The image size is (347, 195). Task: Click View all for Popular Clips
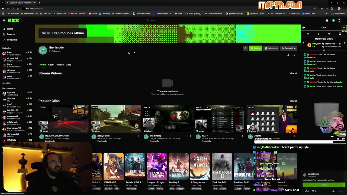[293, 101]
